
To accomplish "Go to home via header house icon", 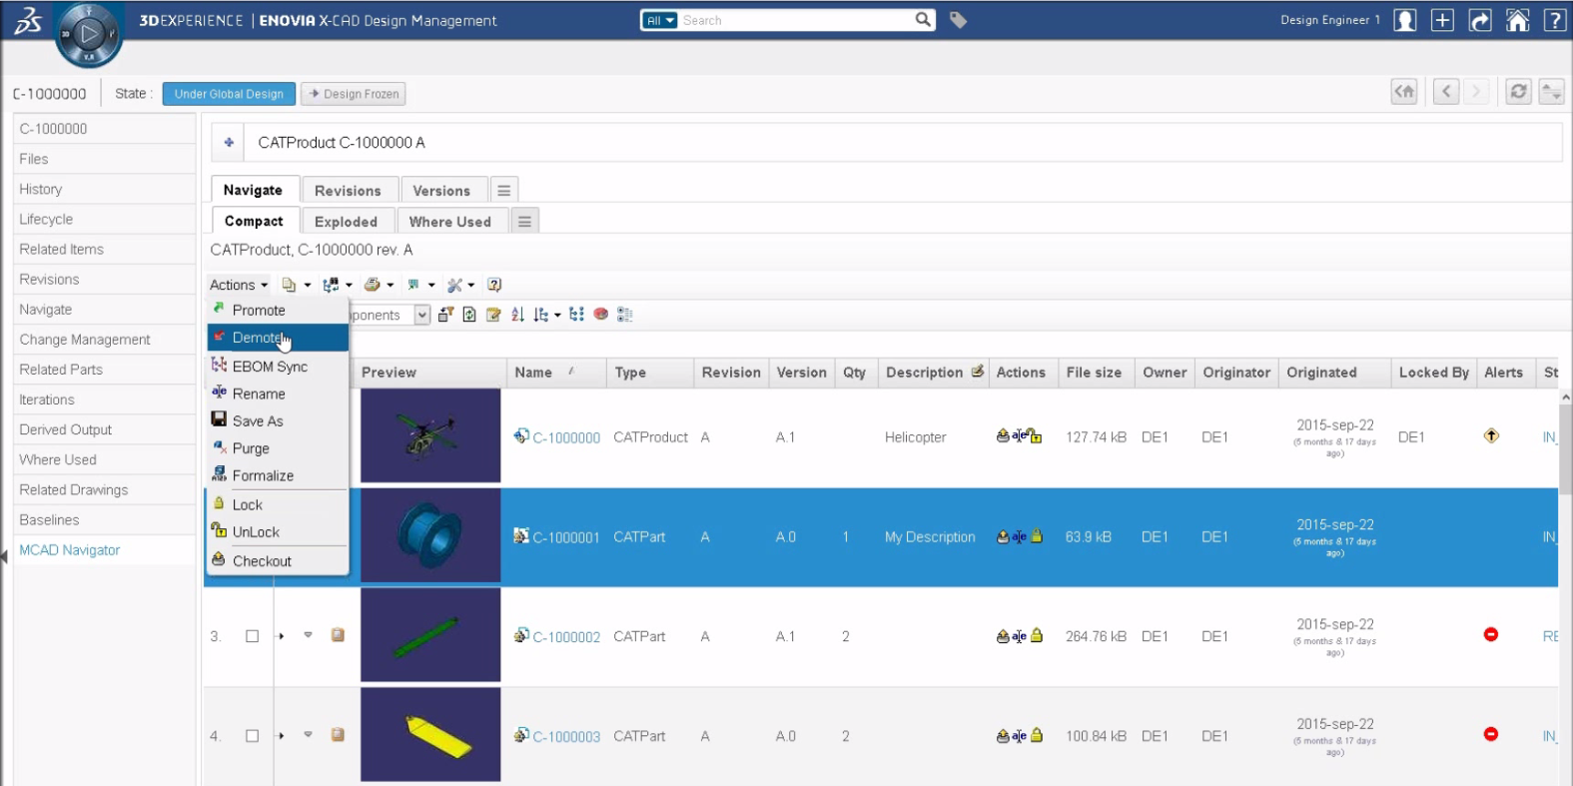I will pyautogui.click(x=1517, y=20).
